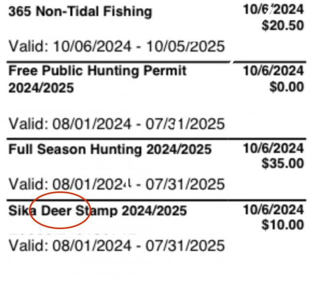
Task: Select the validity line under Sika Deer Stamp
Action: coord(116,246)
